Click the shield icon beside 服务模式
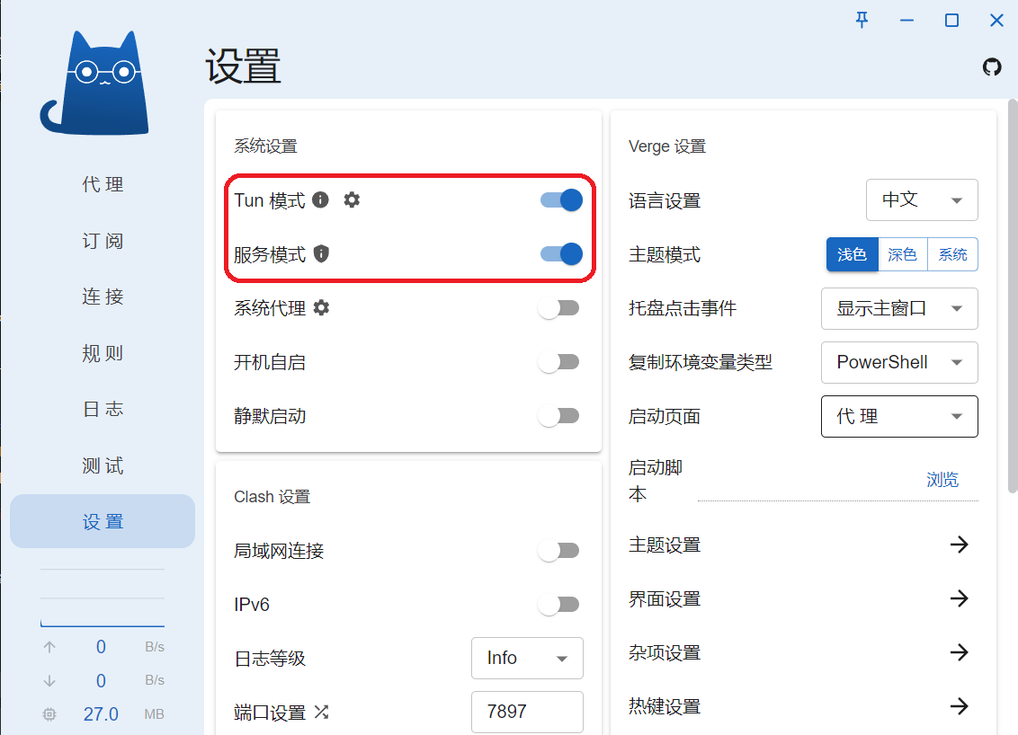The width and height of the screenshot is (1018, 735). pos(320,254)
